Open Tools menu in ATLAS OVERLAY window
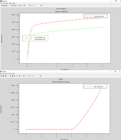 pyautogui.click(x=10, y=3)
